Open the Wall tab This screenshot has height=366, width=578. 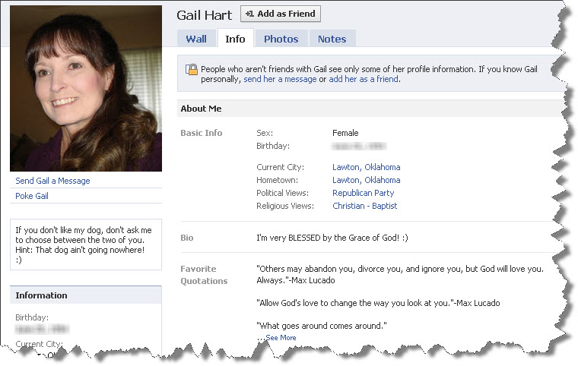coord(196,39)
